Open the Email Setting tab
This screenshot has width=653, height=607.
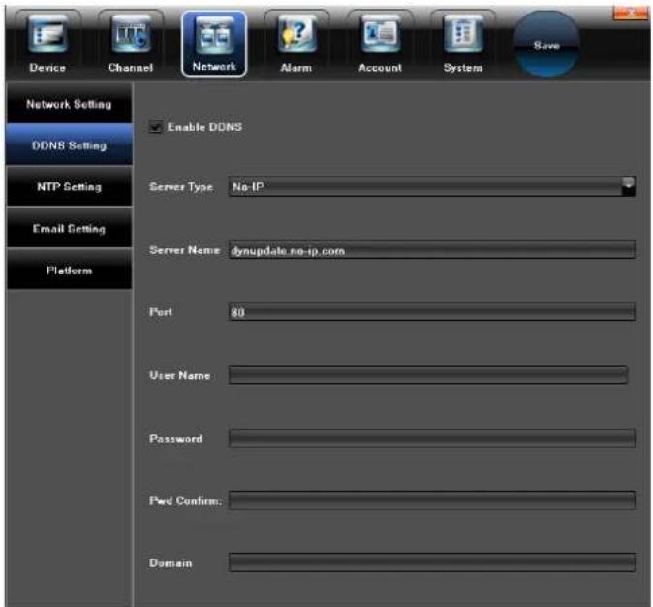click(x=69, y=229)
